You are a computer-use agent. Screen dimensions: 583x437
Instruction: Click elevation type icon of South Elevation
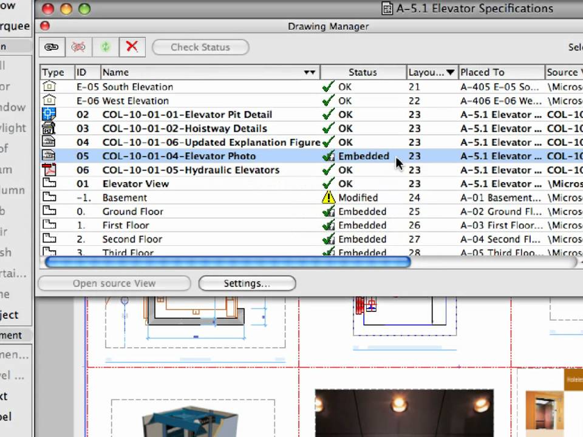pos(49,86)
